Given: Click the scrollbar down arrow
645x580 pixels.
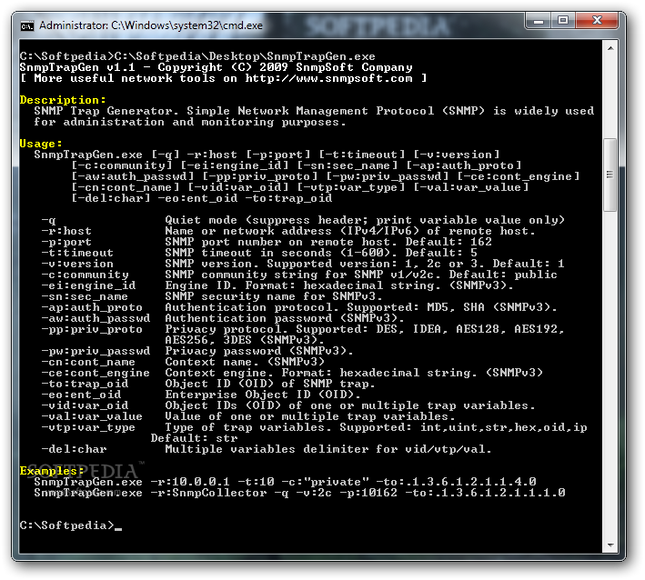Looking at the screenshot, I should pos(610,545).
